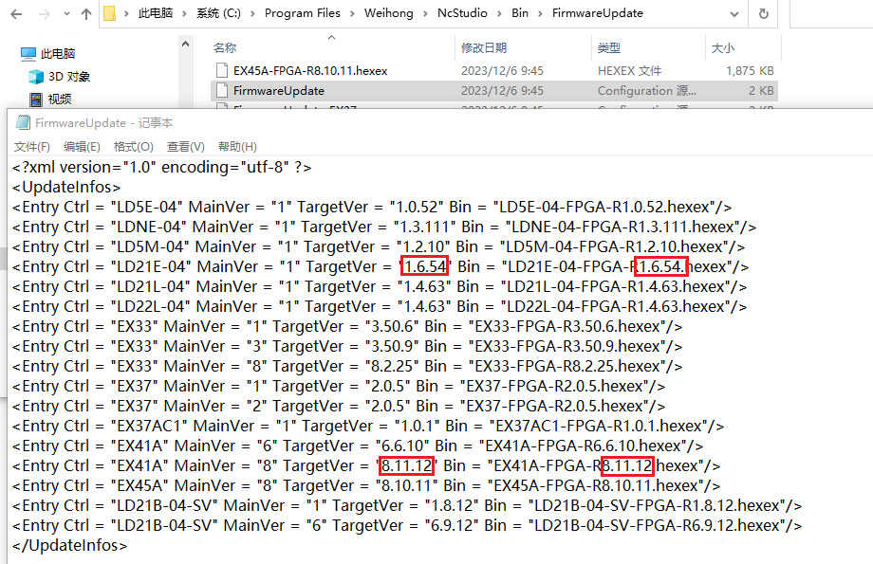The height and width of the screenshot is (564, 873).
Task: Select 此电脑 in the navigation pane
Action: tap(57, 53)
